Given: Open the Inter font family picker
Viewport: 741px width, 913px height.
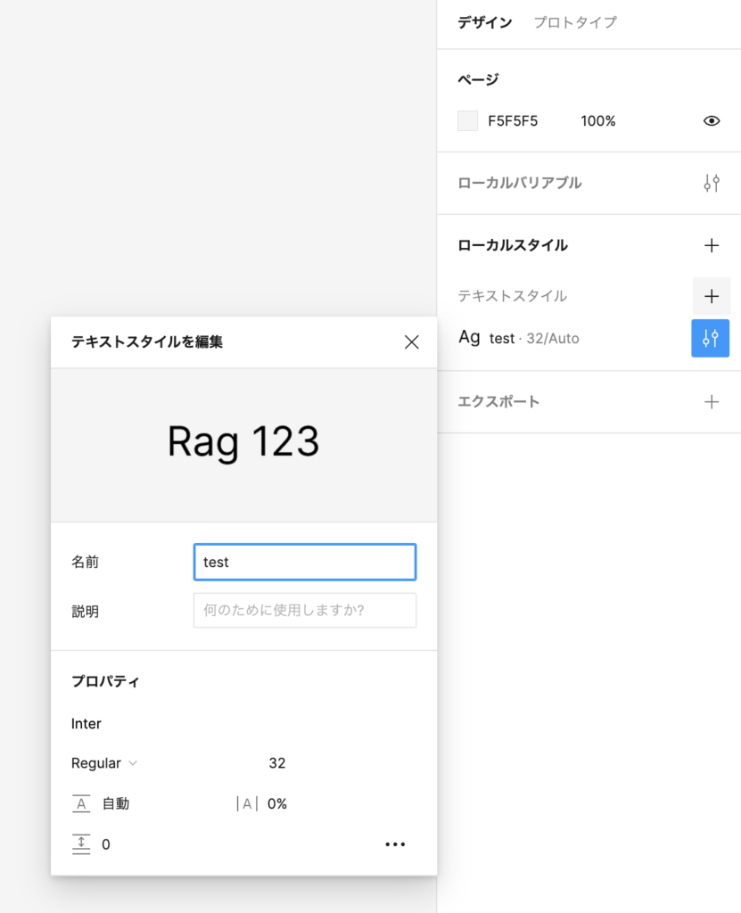Looking at the screenshot, I should 86,724.
